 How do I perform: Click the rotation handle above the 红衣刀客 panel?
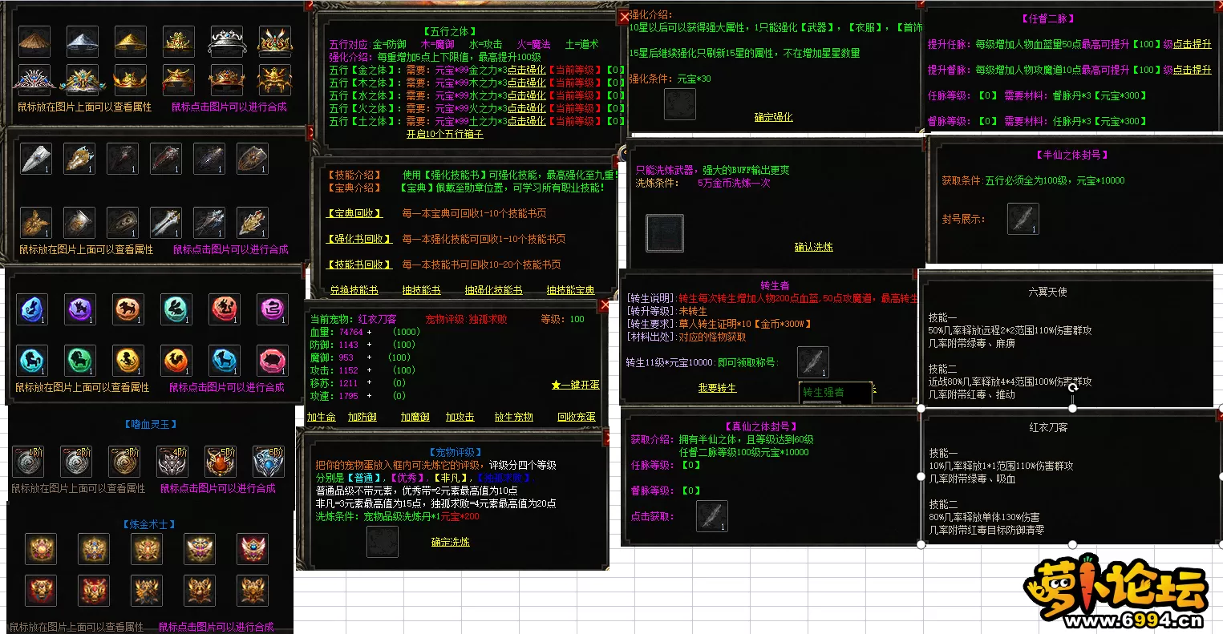tap(1072, 387)
